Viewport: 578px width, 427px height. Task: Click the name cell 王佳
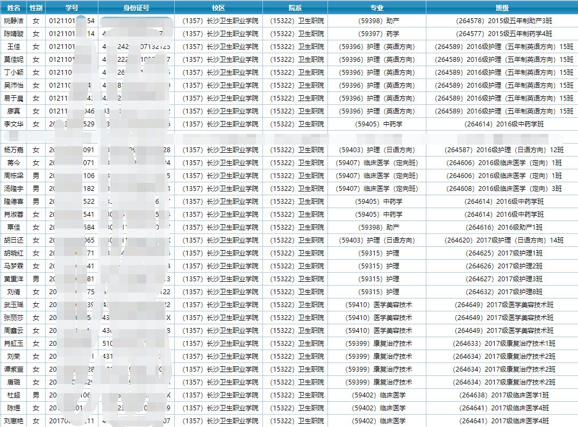coord(13,47)
